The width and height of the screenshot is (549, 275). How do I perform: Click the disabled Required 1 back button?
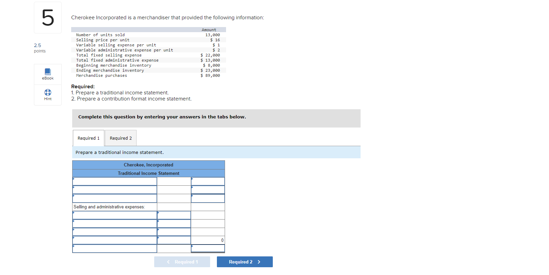pyautogui.click(x=182, y=262)
